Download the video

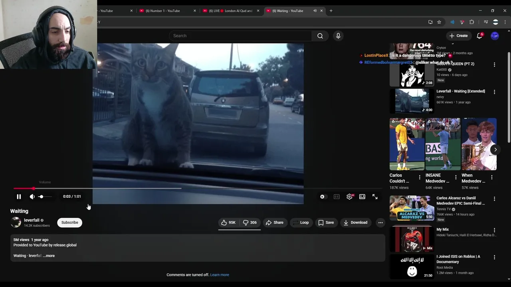click(355, 222)
